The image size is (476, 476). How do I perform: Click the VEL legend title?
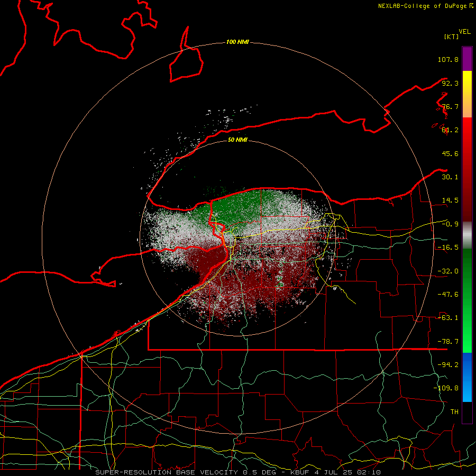(464, 32)
